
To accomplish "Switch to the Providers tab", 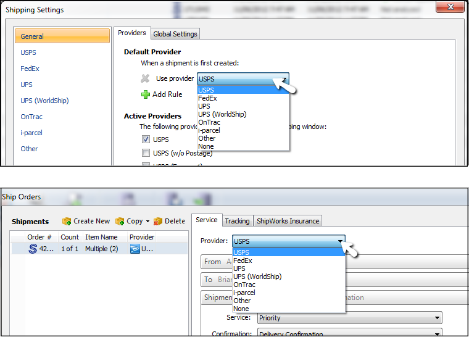I will click(132, 33).
